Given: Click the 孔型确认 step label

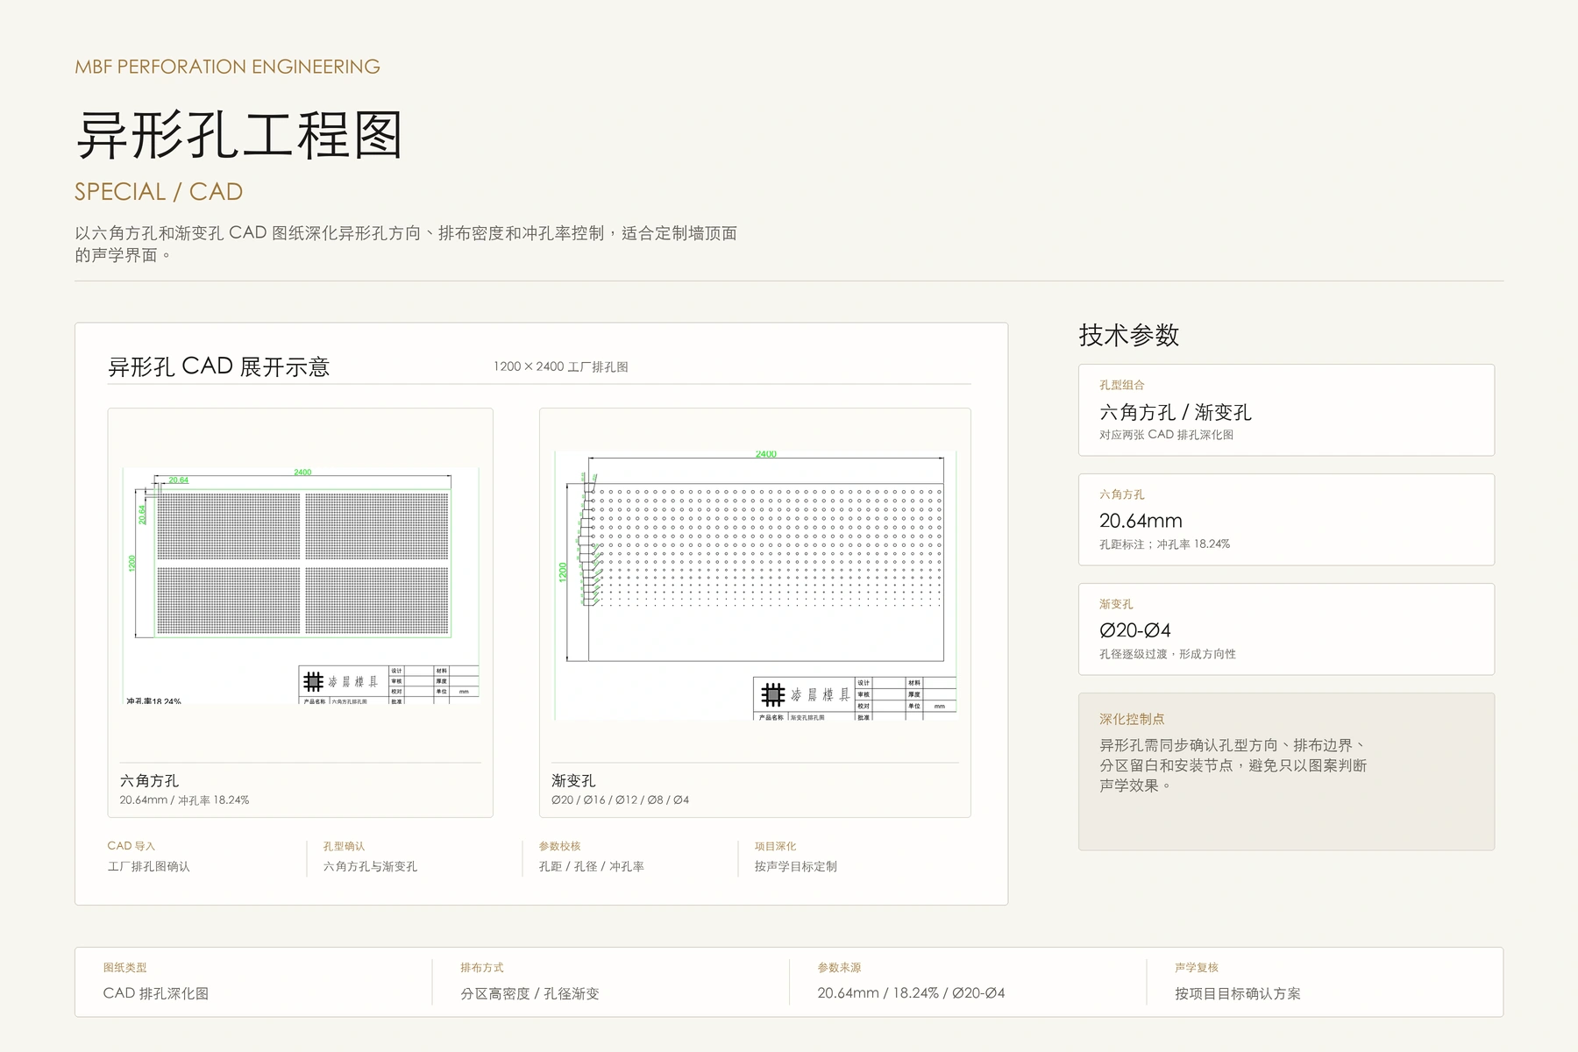Looking at the screenshot, I should coord(344,846).
